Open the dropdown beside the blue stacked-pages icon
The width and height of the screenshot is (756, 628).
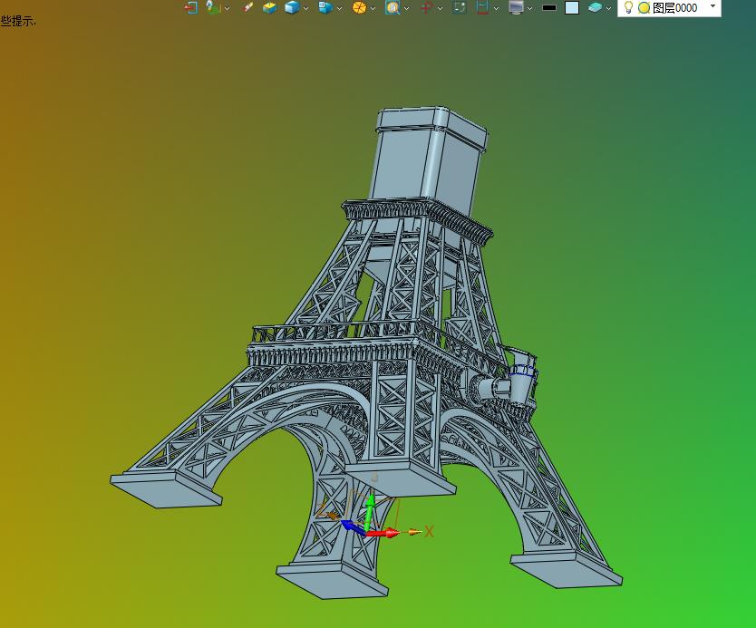click(339, 8)
